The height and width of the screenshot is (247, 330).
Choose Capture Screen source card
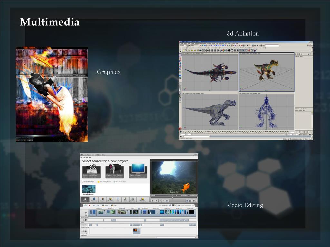[x=138, y=172]
